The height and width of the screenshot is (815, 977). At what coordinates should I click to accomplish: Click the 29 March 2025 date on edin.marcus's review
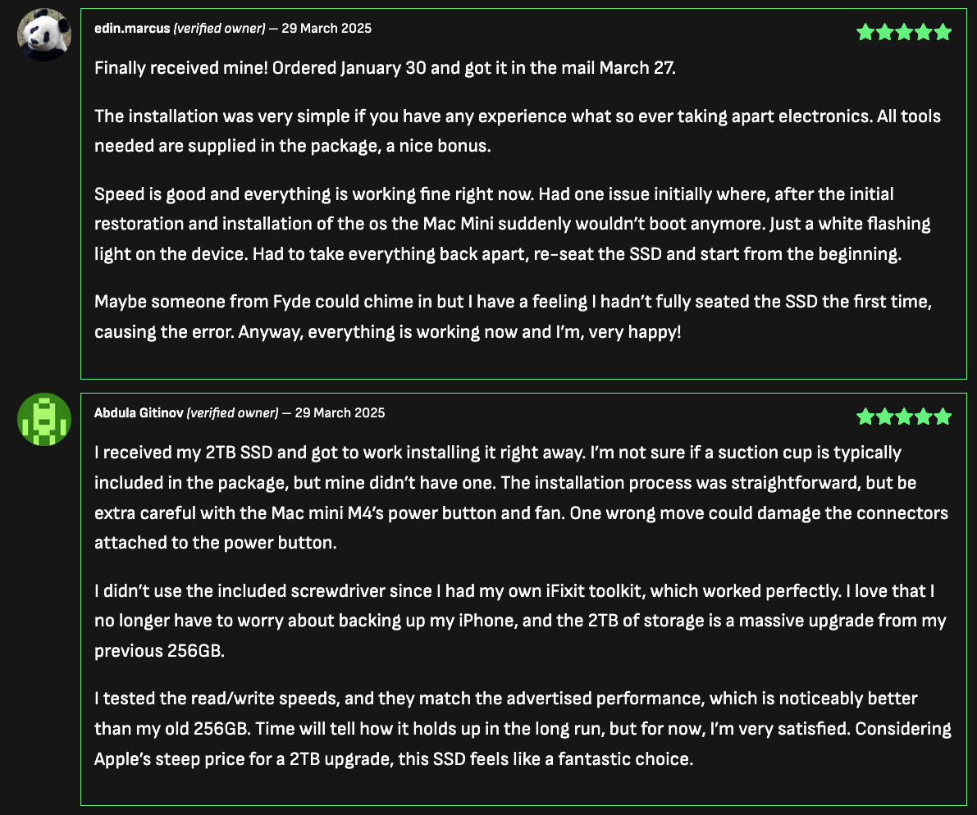tap(326, 29)
